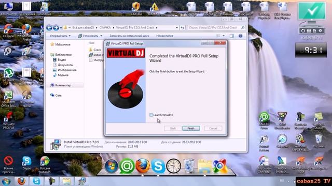
Task: Select Компьютер in navigation pane
Action: [61, 85]
